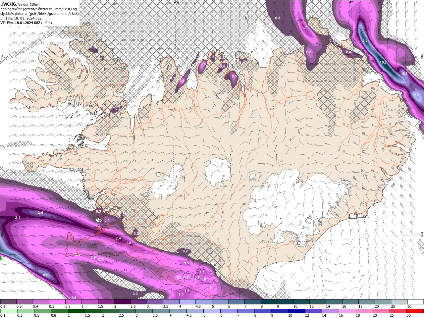The height and width of the screenshot is (318, 424).
Task: Click the rigning/skúrir legend description line
Action: [x=39, y=9]
